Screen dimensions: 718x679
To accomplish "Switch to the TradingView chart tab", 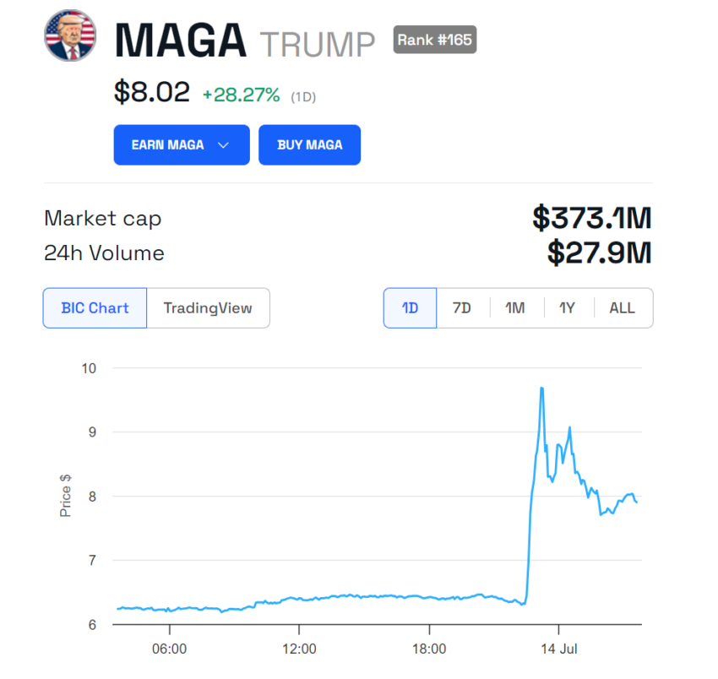I will coord(208,307).
